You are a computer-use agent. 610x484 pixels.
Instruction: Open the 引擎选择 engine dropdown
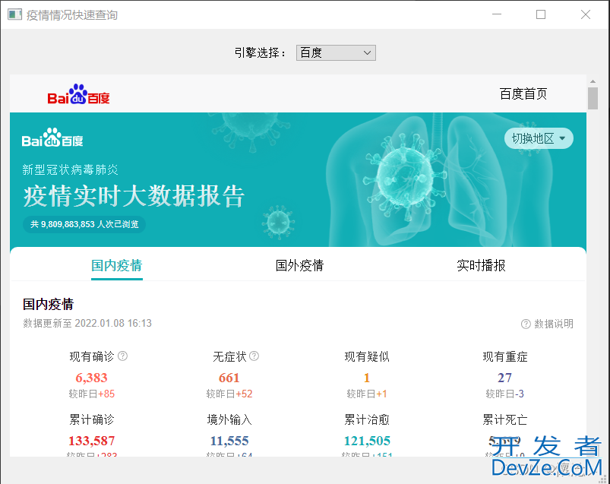[336, 52]
